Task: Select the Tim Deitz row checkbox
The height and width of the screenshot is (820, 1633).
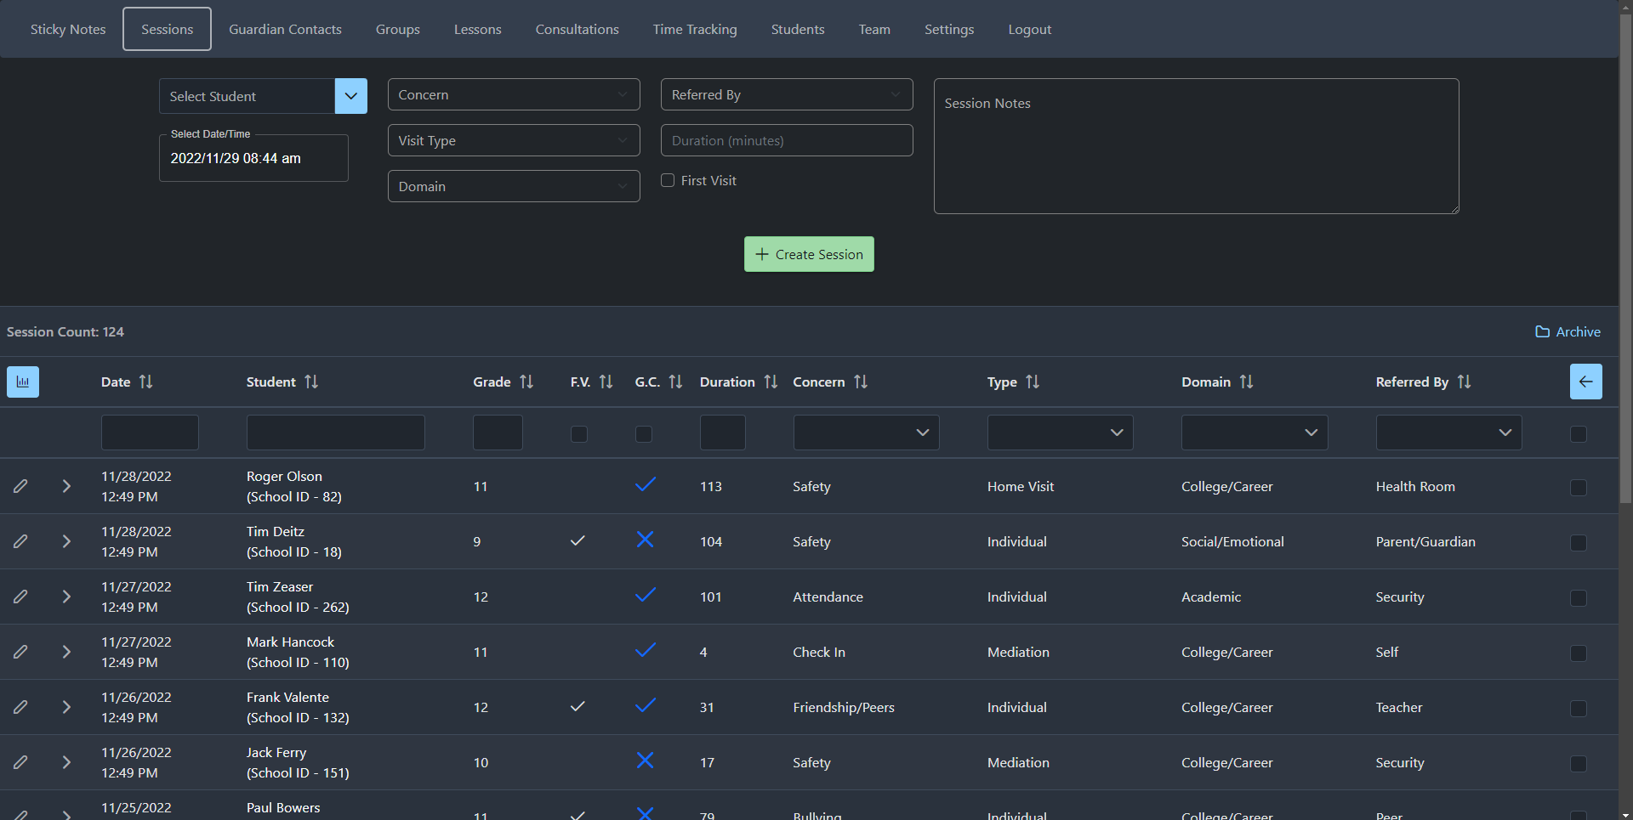Action: point(1578,542)
